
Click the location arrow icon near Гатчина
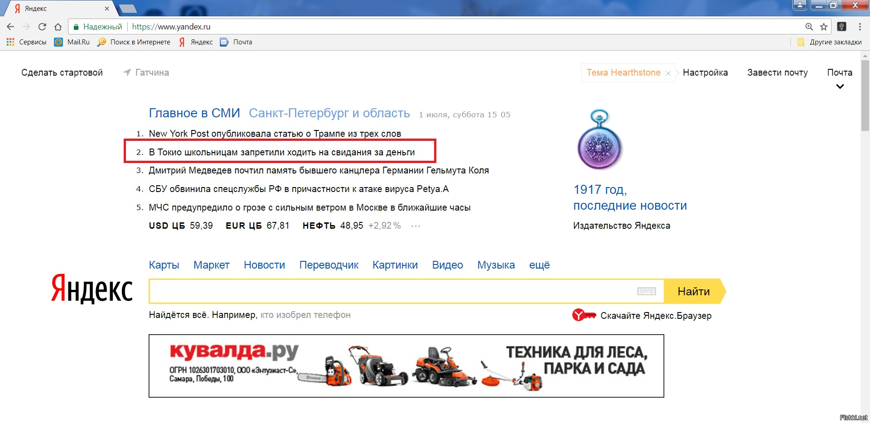click(127, 72)
